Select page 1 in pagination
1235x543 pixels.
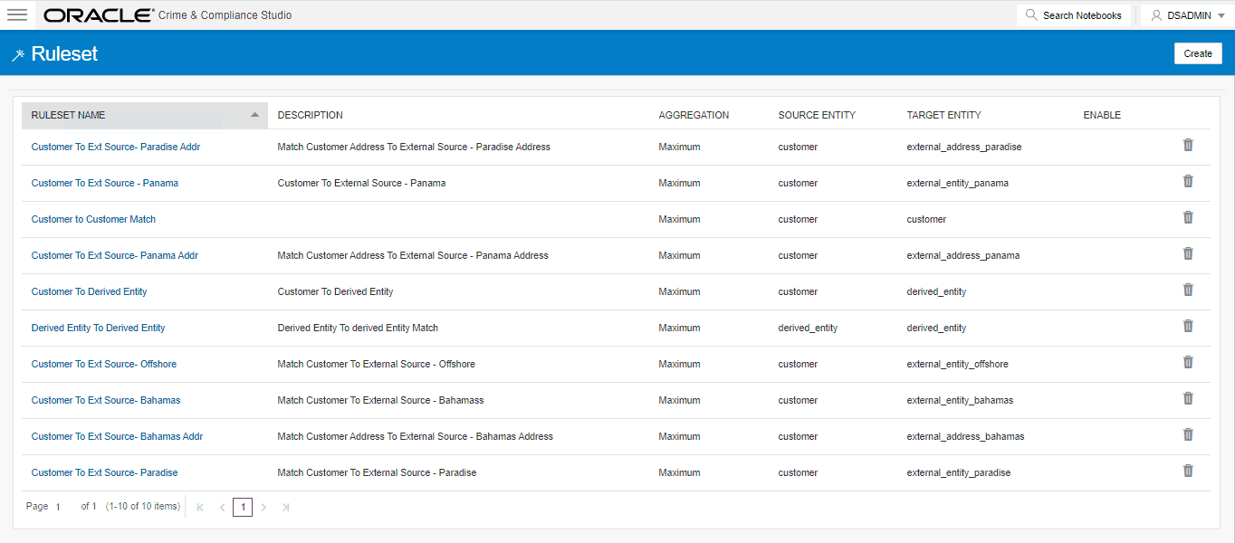(243, 507)
